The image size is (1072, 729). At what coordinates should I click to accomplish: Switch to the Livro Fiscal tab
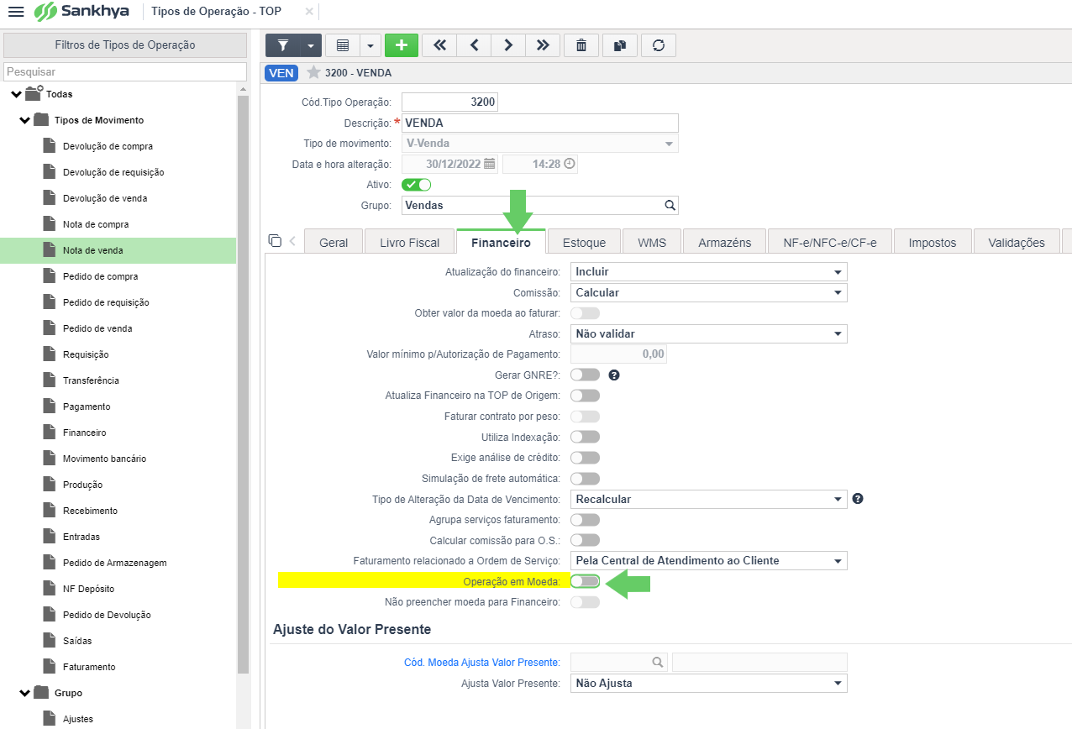click(x=410, y=242)
